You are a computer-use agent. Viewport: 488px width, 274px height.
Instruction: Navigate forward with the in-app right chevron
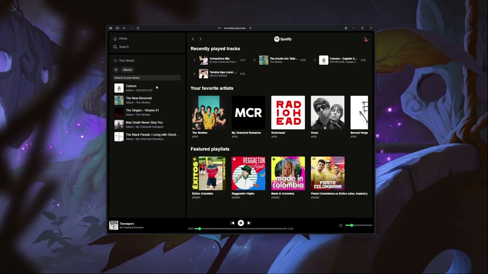[x=201, y=39]
